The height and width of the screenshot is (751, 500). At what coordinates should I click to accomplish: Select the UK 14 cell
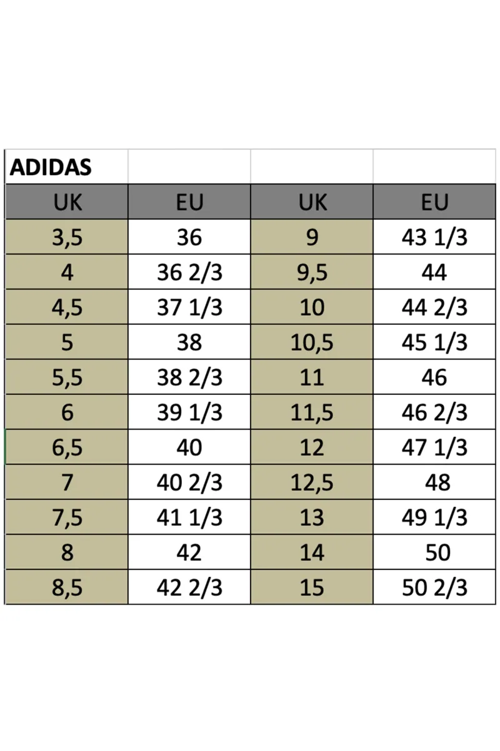tap(312, 553)
